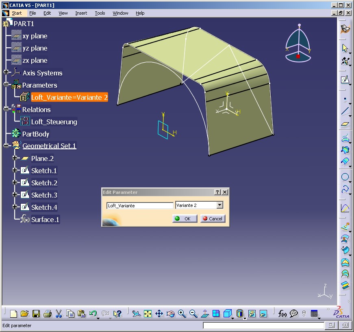Click the Paste clipboard icon
The image size is (354, 332).
[82, 314]
